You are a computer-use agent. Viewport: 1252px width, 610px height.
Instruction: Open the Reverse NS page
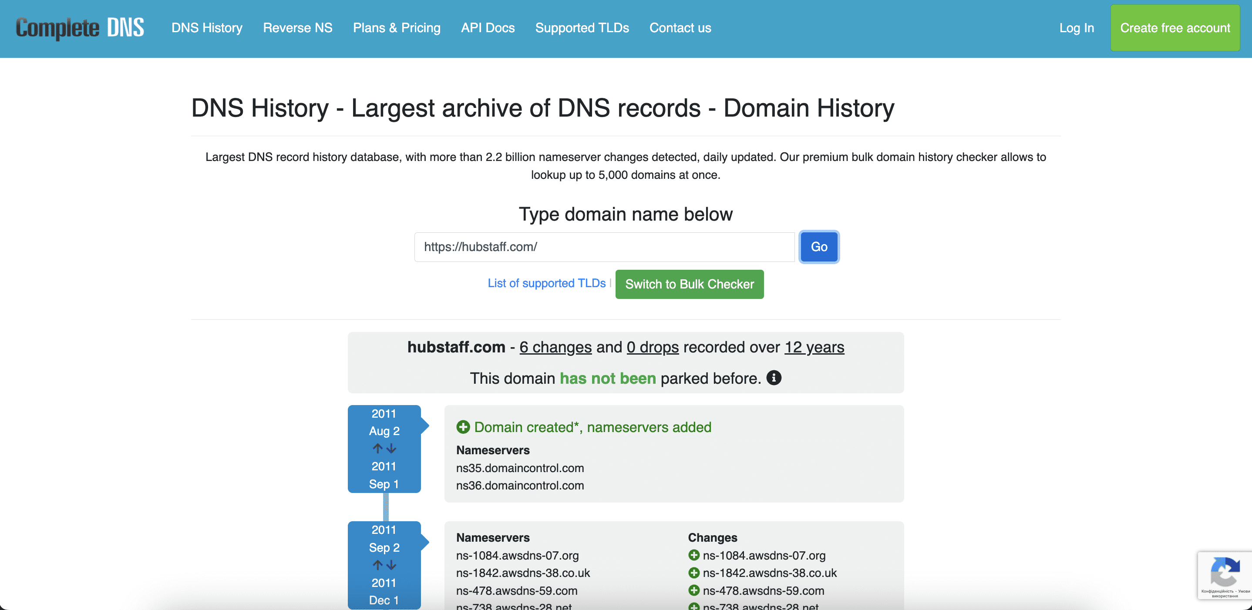click(297, 28)
